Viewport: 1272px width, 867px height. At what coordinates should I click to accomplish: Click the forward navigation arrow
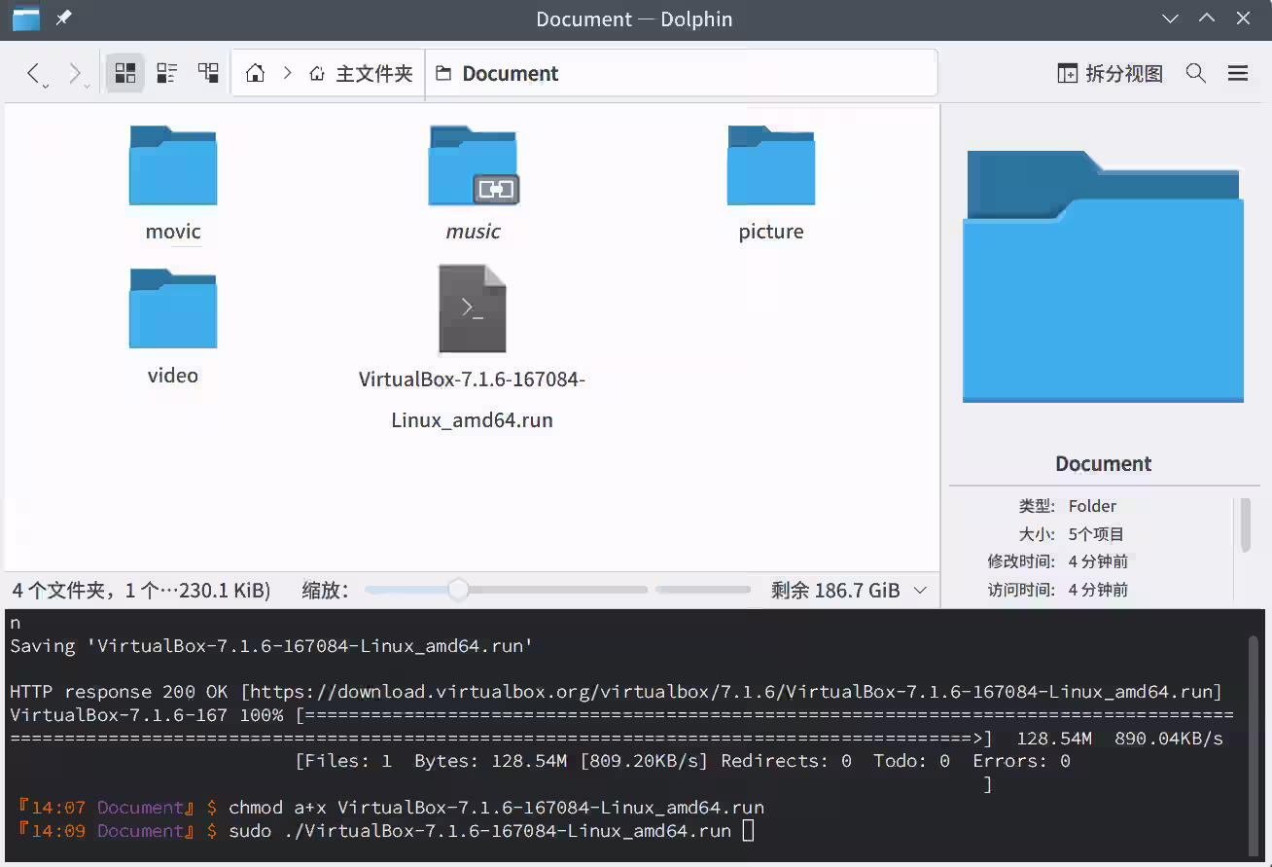coord(74,73)
